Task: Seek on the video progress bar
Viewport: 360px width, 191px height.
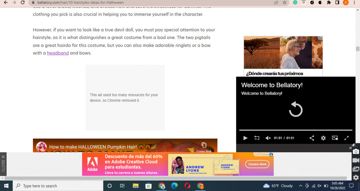Action: [296, 130]
